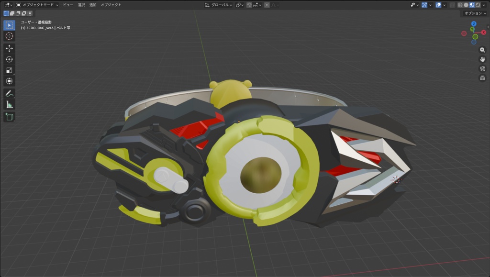490x277 pixels.
Task: Activate the Rotate tool
Action: pyautogui.click(x=9, y=59)
